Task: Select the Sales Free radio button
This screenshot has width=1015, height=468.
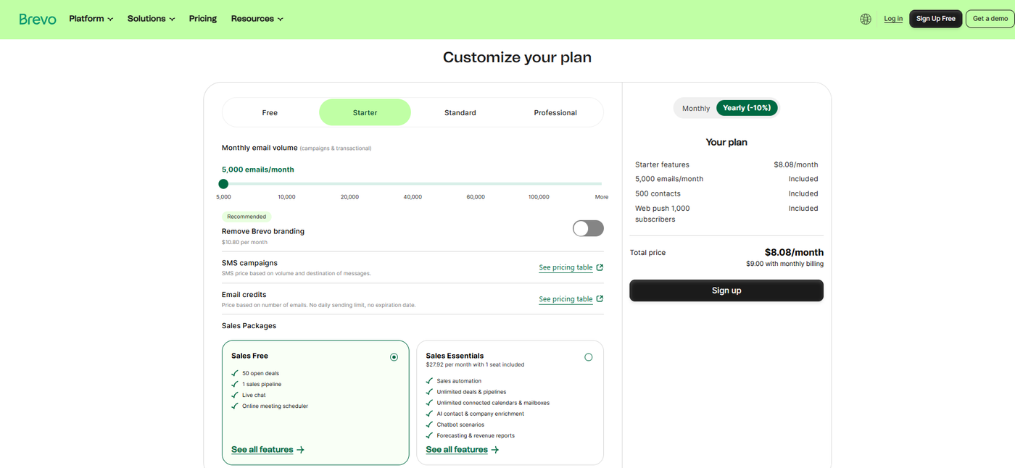Action: click(394, 357)
